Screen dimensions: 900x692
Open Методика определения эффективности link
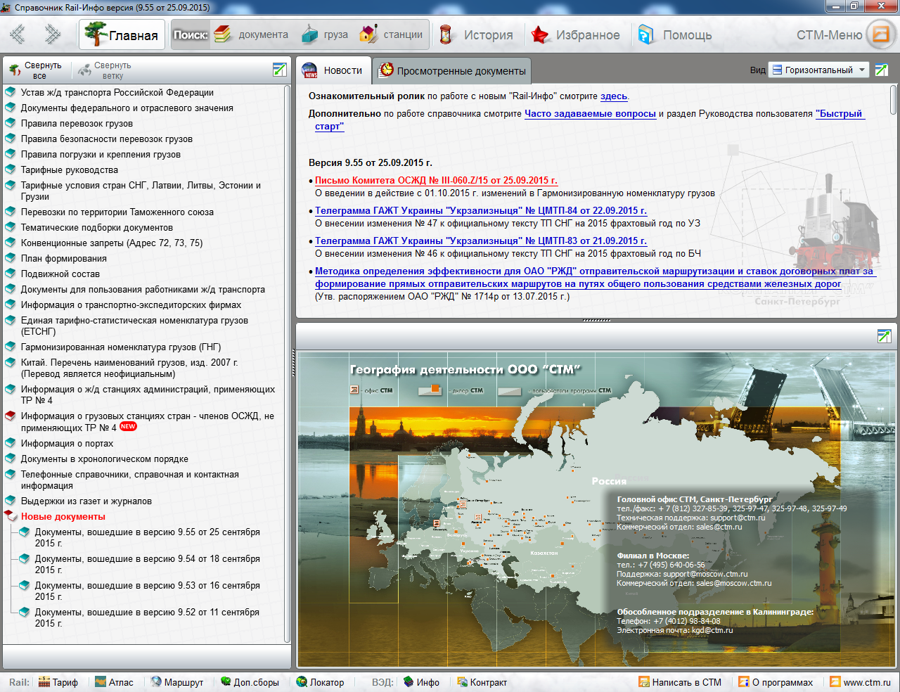tap(595, 277)
